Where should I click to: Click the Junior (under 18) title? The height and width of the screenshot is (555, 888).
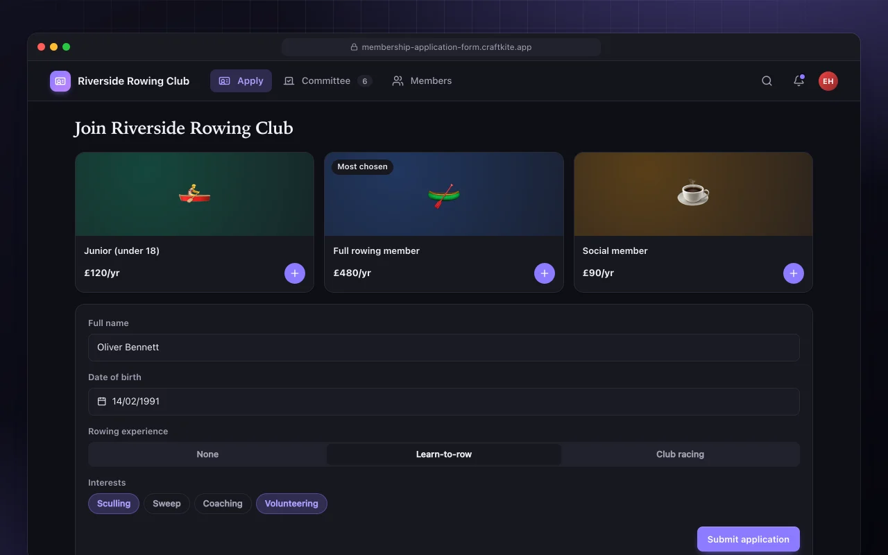click(x=122, y=251)
